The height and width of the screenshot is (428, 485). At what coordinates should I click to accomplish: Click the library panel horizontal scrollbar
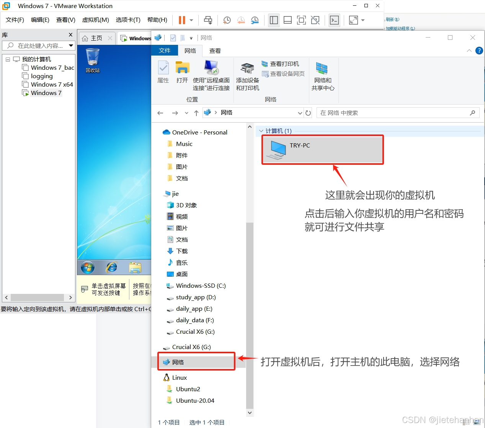[37, 297]
